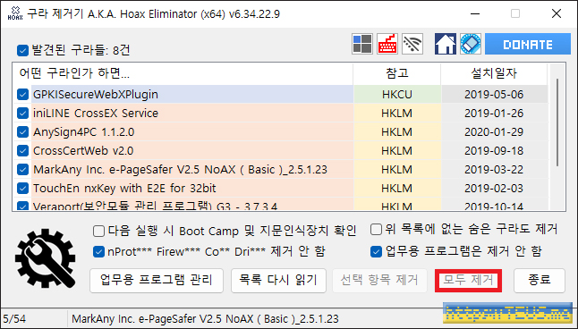This screenshot has height=329, width=578.
Task: Click the status bar MarkAny e-PageSafer text
Action: [x=205, y=318]
